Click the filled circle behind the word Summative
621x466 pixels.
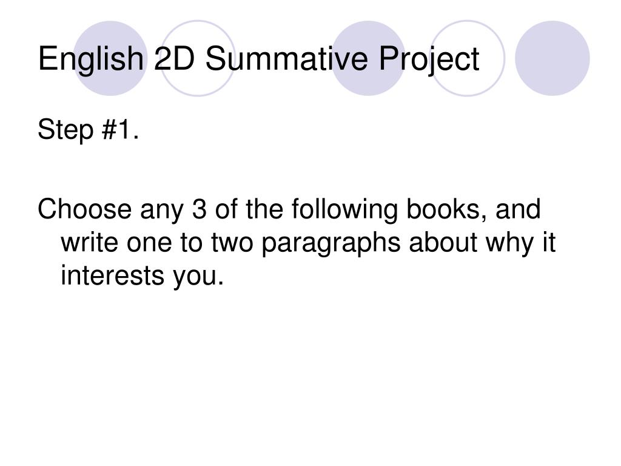point(368,58)
